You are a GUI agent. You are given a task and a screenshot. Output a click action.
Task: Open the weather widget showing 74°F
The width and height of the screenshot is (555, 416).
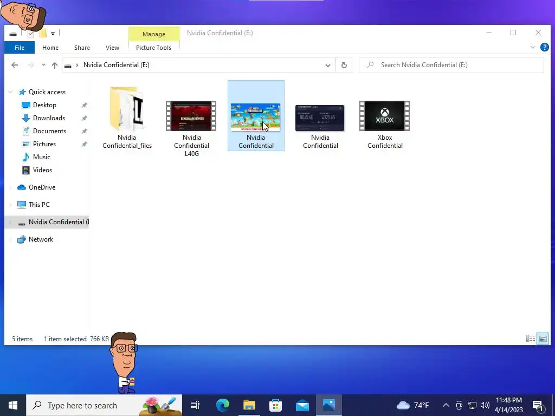click(412, 405)
